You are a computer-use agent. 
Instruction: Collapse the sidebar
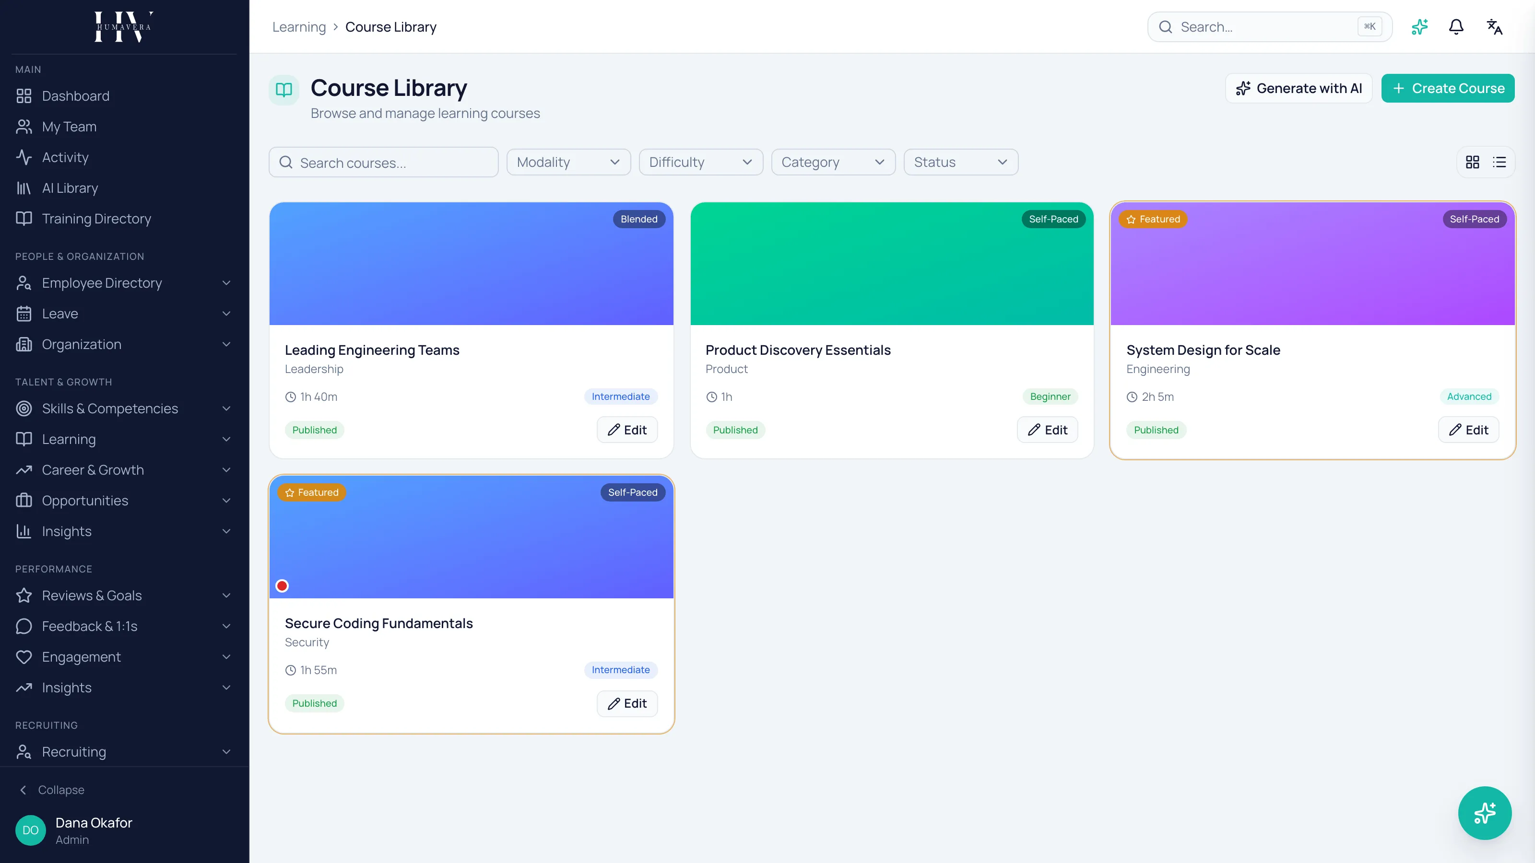pos(52,790)
